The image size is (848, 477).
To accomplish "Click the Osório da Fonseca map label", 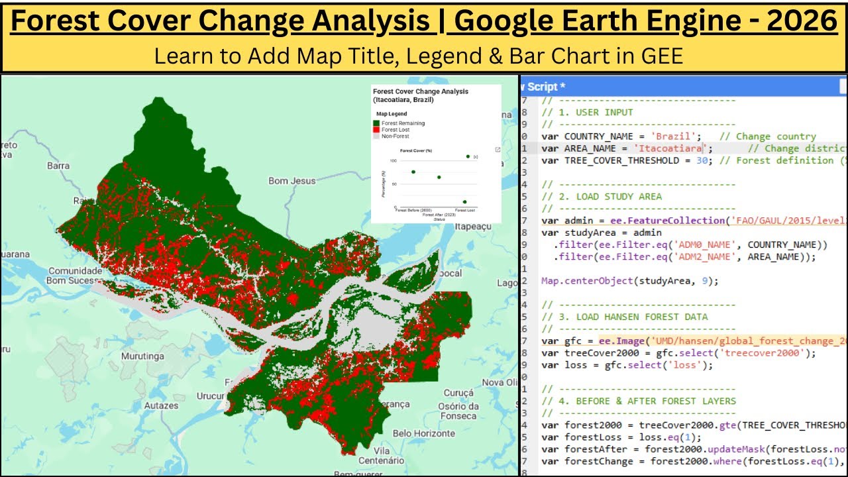I will coord(457,411).
